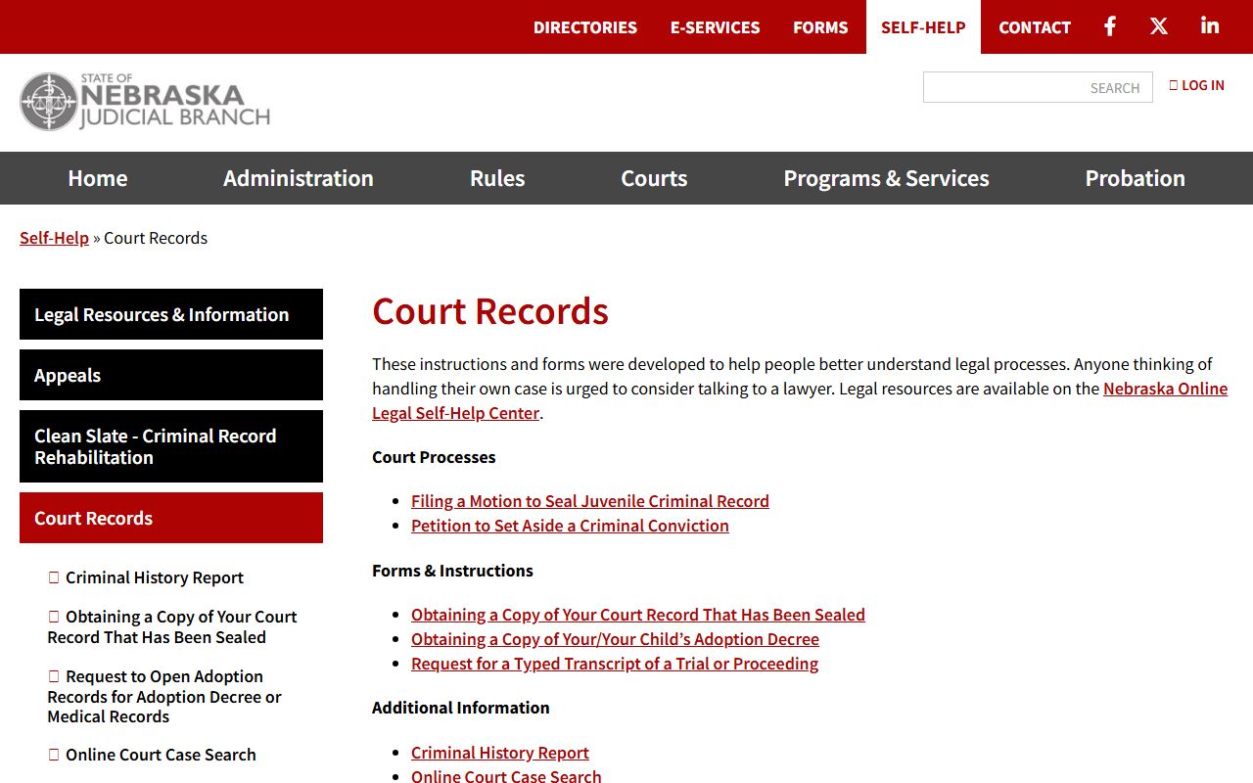Screen dimensions: 1253x783
Task: Open Your Child's Adoption Decree link
Action: [x=615, y=639]
